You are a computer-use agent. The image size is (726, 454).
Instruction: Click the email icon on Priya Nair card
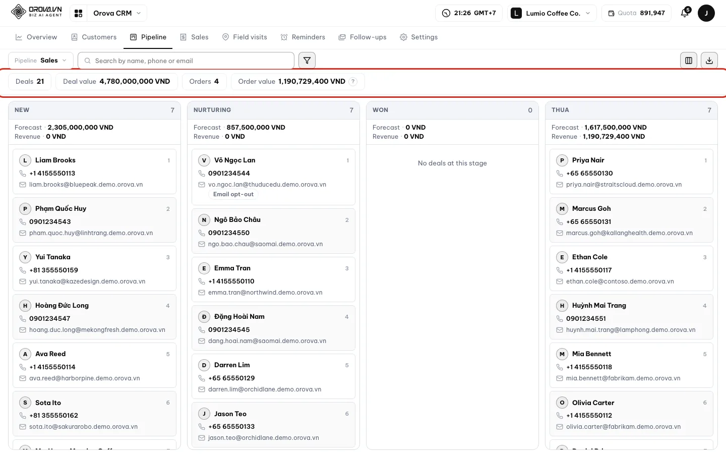(x=560, y=185)
